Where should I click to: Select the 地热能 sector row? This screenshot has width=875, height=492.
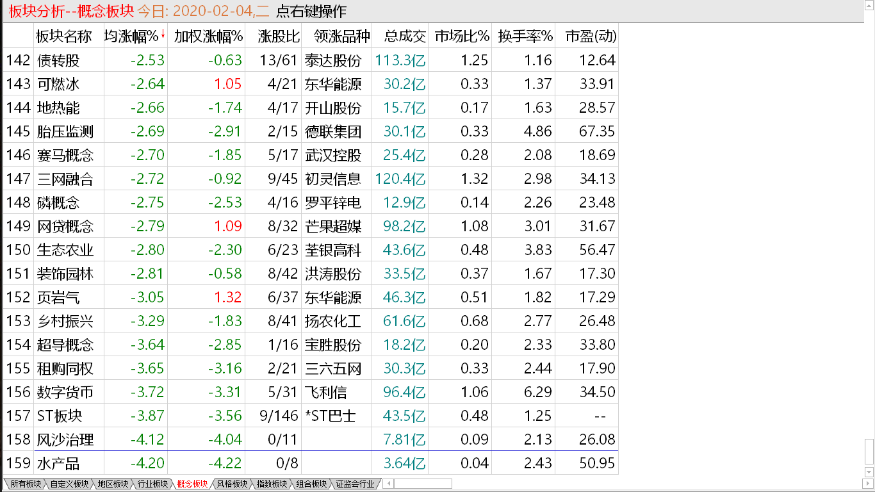311,108
